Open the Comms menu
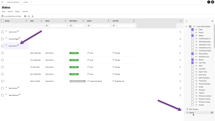This screenshot has width=215, height=121. 25,11
